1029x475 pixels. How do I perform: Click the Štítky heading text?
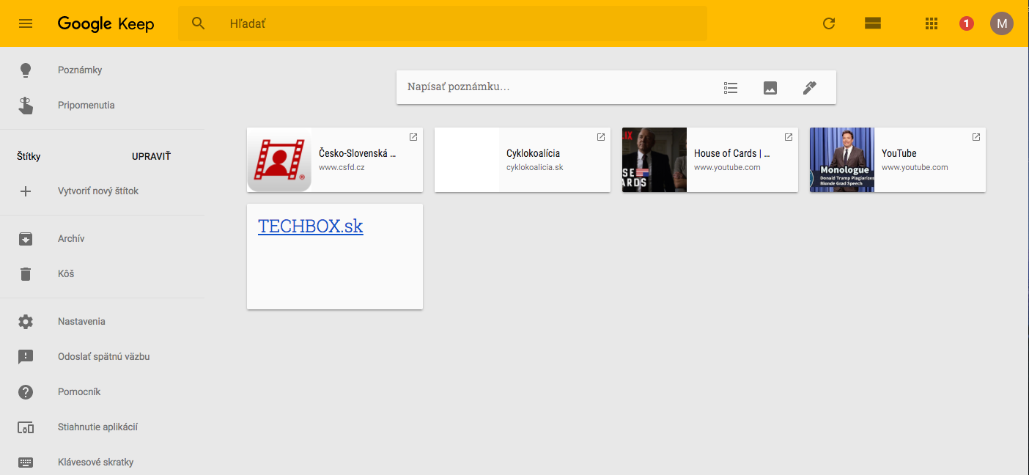29,156
